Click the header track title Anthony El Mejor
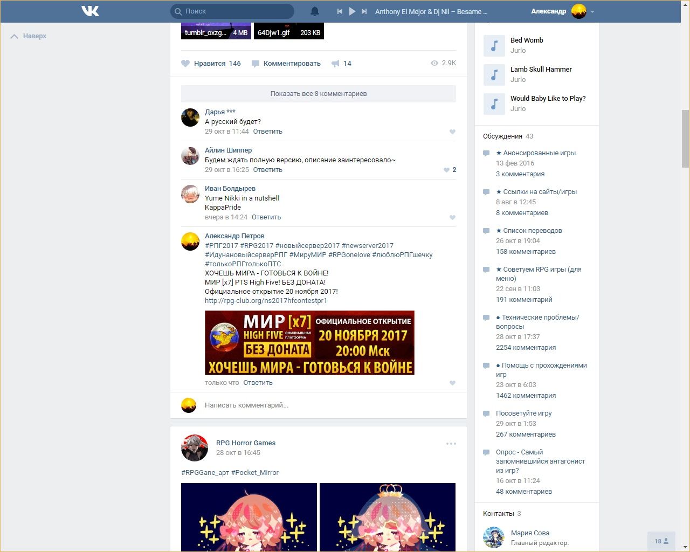This screenshot has width=690, height=552. [431, 11]
